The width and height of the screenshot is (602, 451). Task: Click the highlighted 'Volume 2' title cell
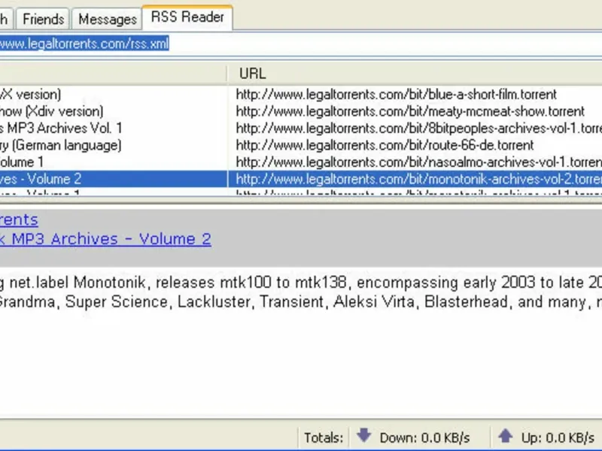click(114, 179)
